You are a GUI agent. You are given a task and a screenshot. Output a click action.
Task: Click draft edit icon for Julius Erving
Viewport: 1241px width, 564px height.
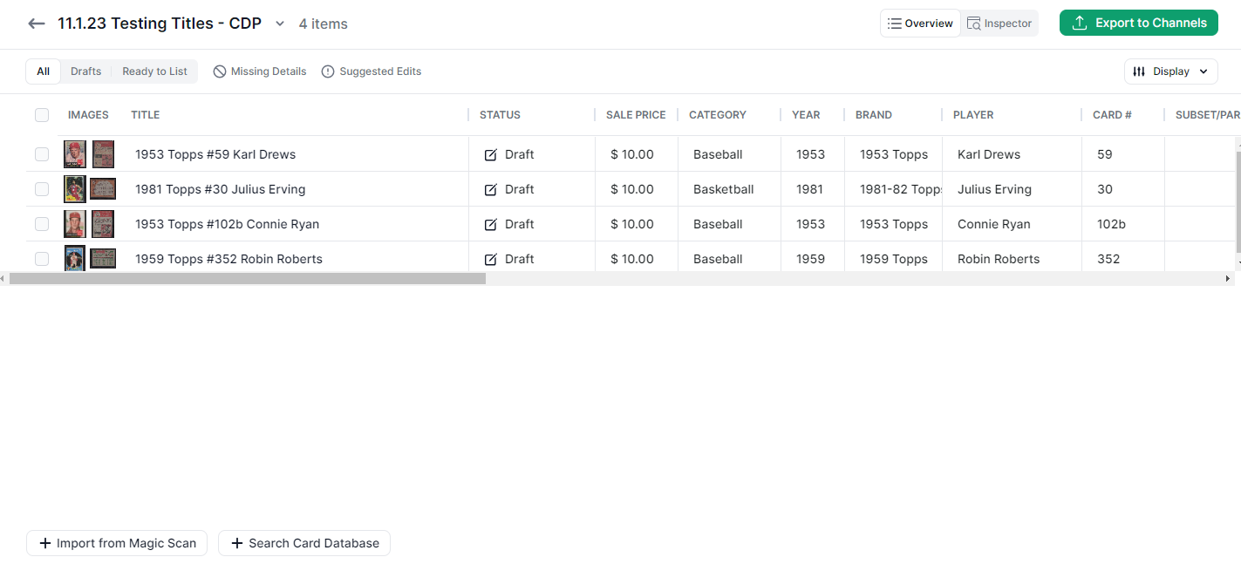(491, 189)
